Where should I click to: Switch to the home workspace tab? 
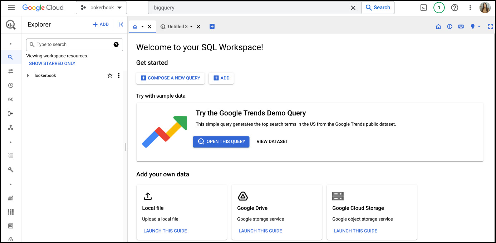pyautogui.click(x=135, y=27)
